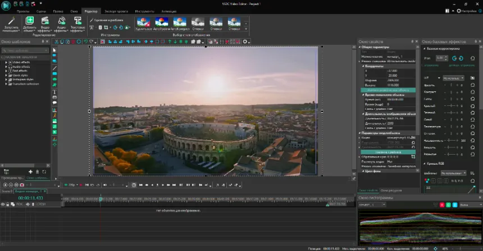This screenshot has height=251, width=483.
Task: Open the LUT dropdown in basic effects
Action: point(453,78)
